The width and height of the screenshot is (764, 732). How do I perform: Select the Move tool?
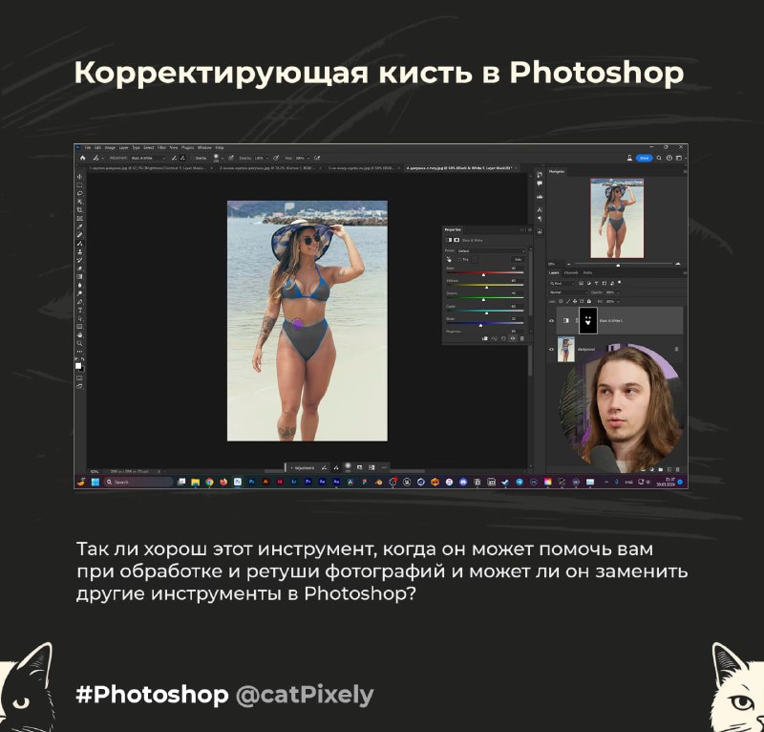tap(79, 177)
